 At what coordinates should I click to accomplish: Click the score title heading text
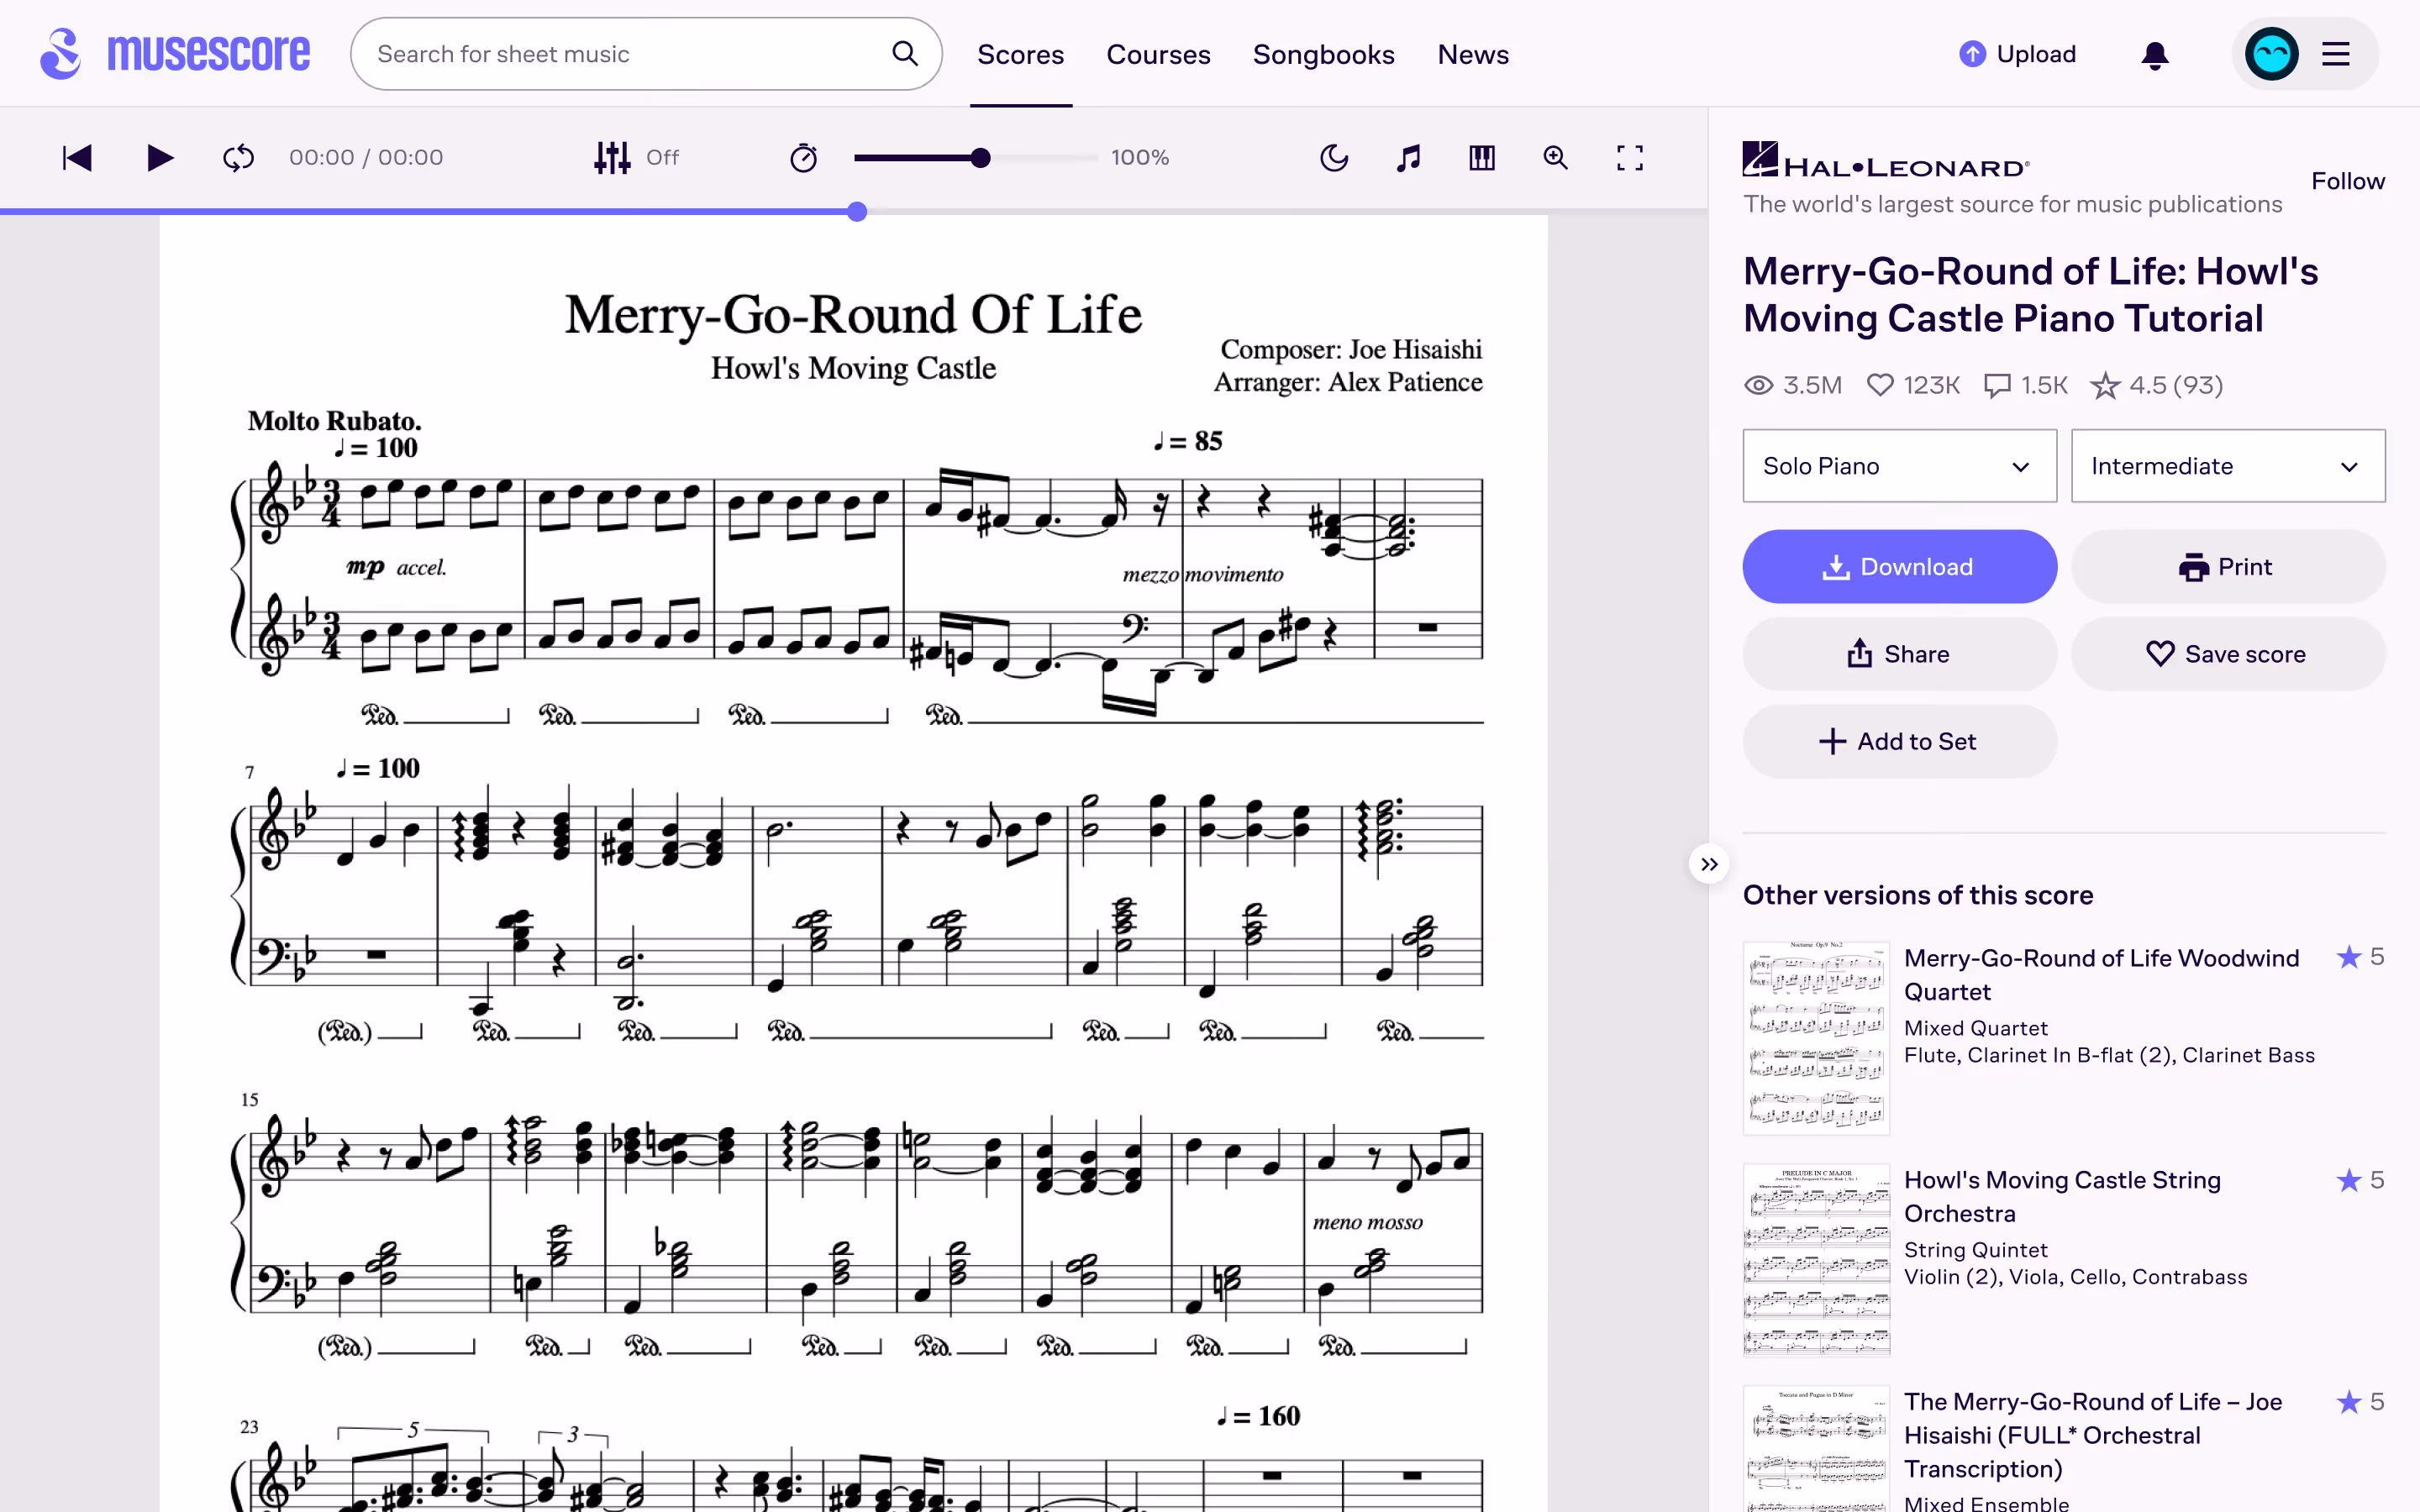pyautogui.click(x=2030, y=295)
